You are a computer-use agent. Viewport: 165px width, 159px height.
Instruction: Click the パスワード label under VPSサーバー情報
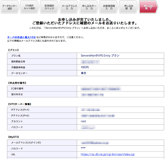pos(42,127)
